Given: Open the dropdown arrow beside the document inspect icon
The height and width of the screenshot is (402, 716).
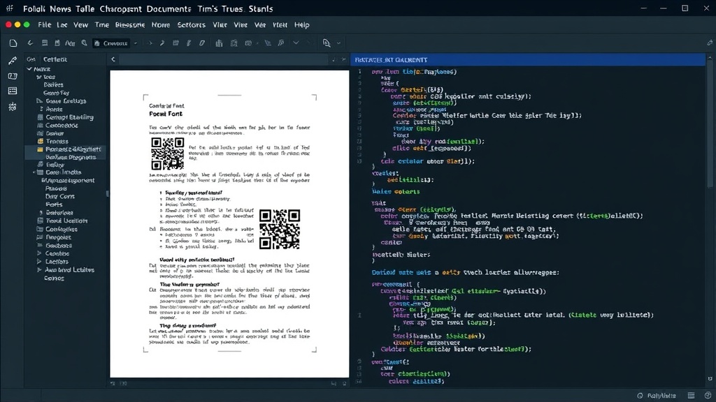Looking at the screenshot, I should (338, 43).
